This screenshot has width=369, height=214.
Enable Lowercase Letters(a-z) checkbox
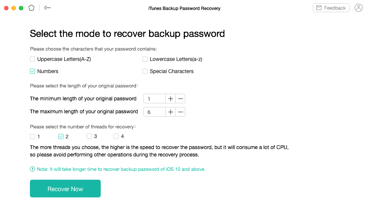pyautogui.click(x=145, y=59)
